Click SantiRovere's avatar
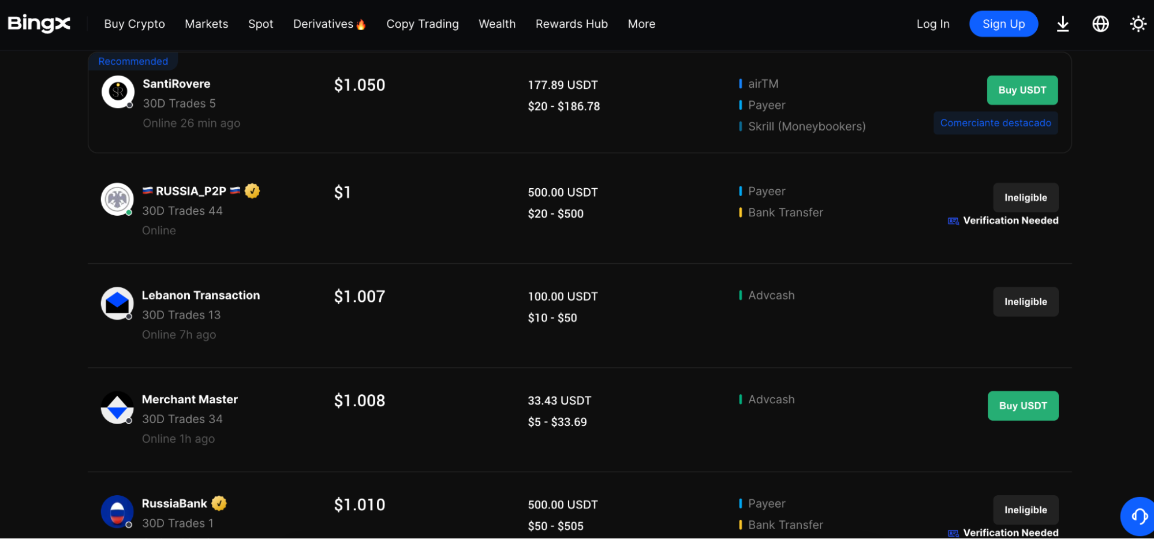 coord(118,91)
